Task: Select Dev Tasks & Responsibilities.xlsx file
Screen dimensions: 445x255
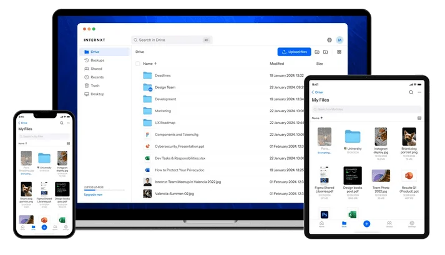Action: [x=180, y=158]
